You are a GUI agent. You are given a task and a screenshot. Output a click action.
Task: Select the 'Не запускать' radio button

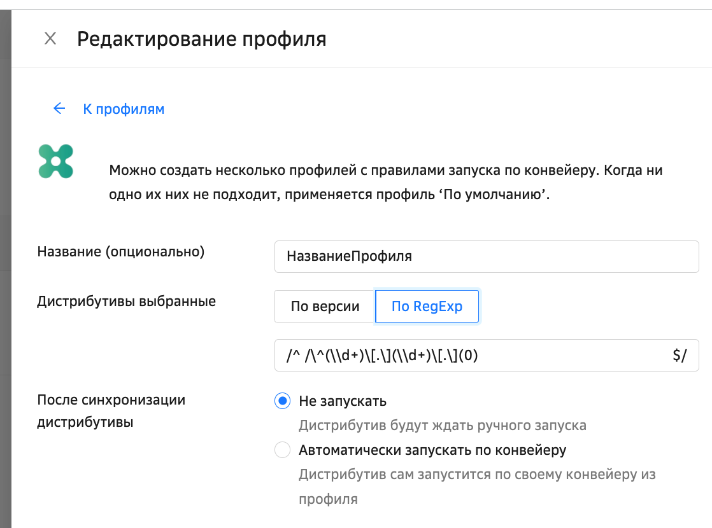click(282, 401)
